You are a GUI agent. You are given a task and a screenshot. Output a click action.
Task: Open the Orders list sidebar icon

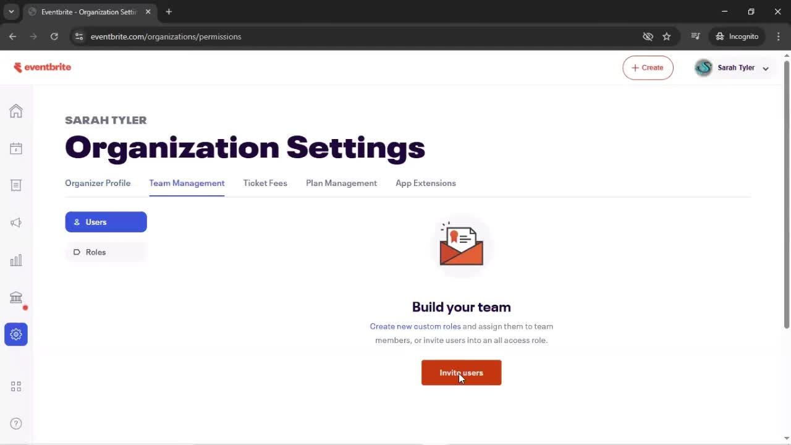click(x=16, y=185)
